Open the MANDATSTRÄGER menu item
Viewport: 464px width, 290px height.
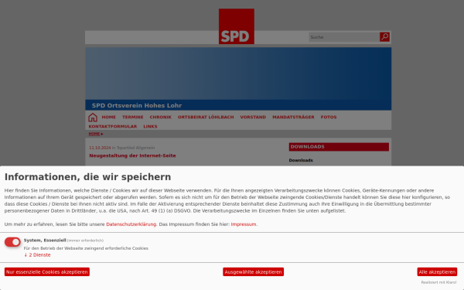point(293,118)
